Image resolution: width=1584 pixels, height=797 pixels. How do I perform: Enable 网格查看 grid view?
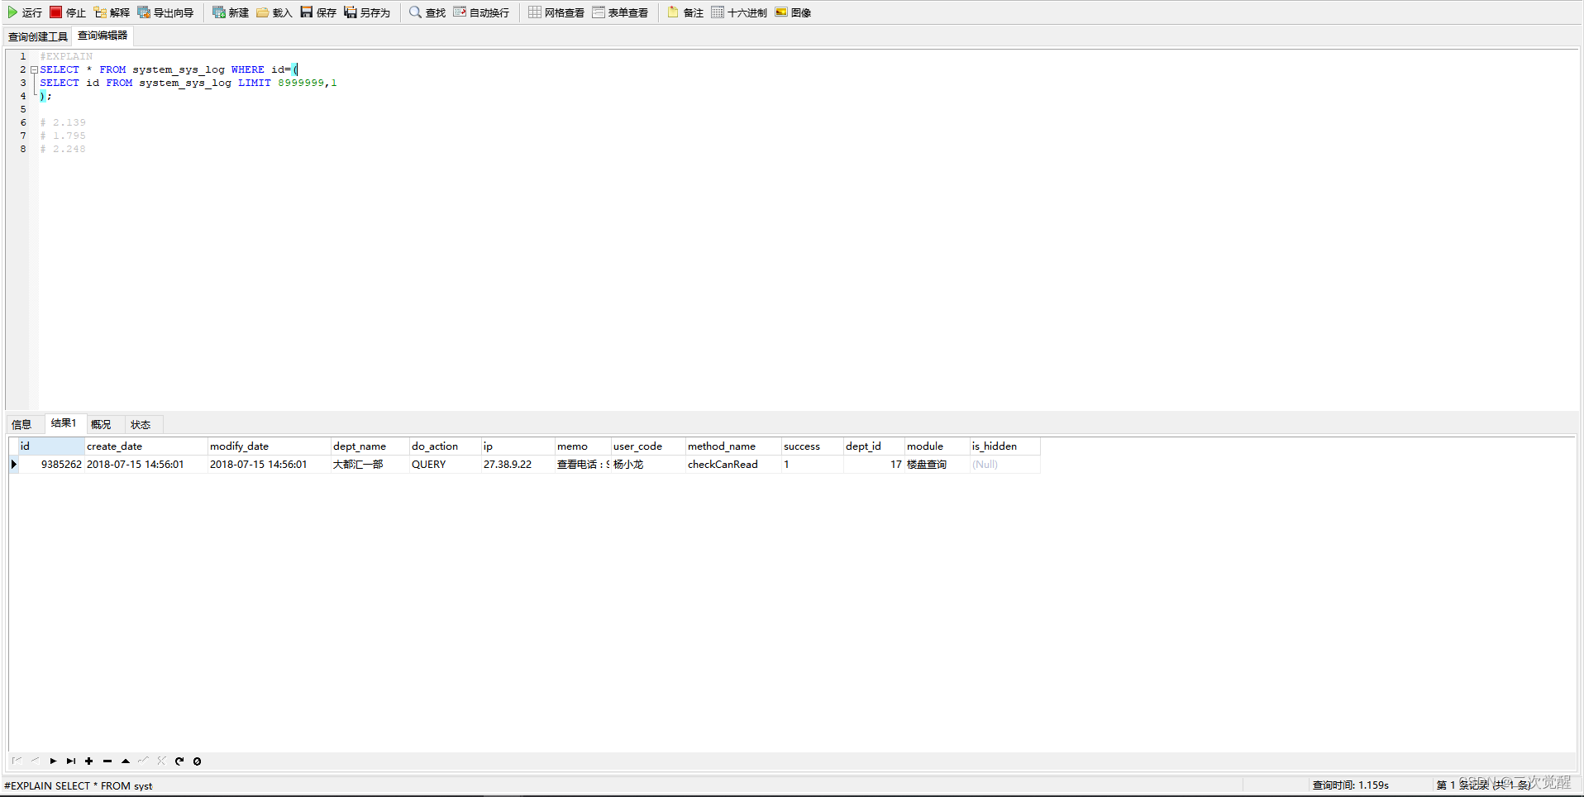[x=556, y=12]
